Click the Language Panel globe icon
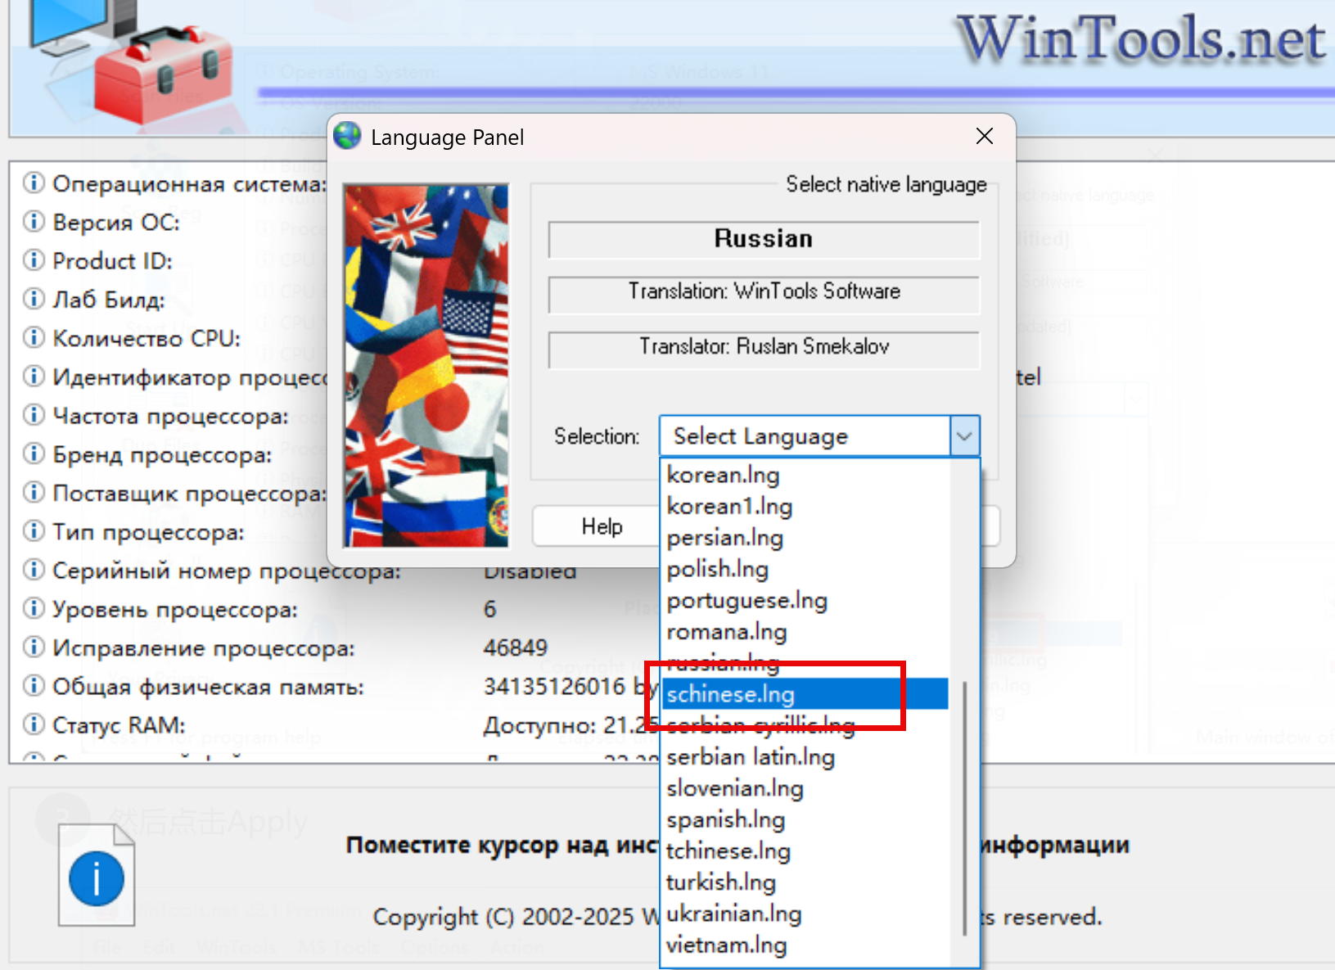Viewport: 1335px width, 970px height. [x=347, y=136]
